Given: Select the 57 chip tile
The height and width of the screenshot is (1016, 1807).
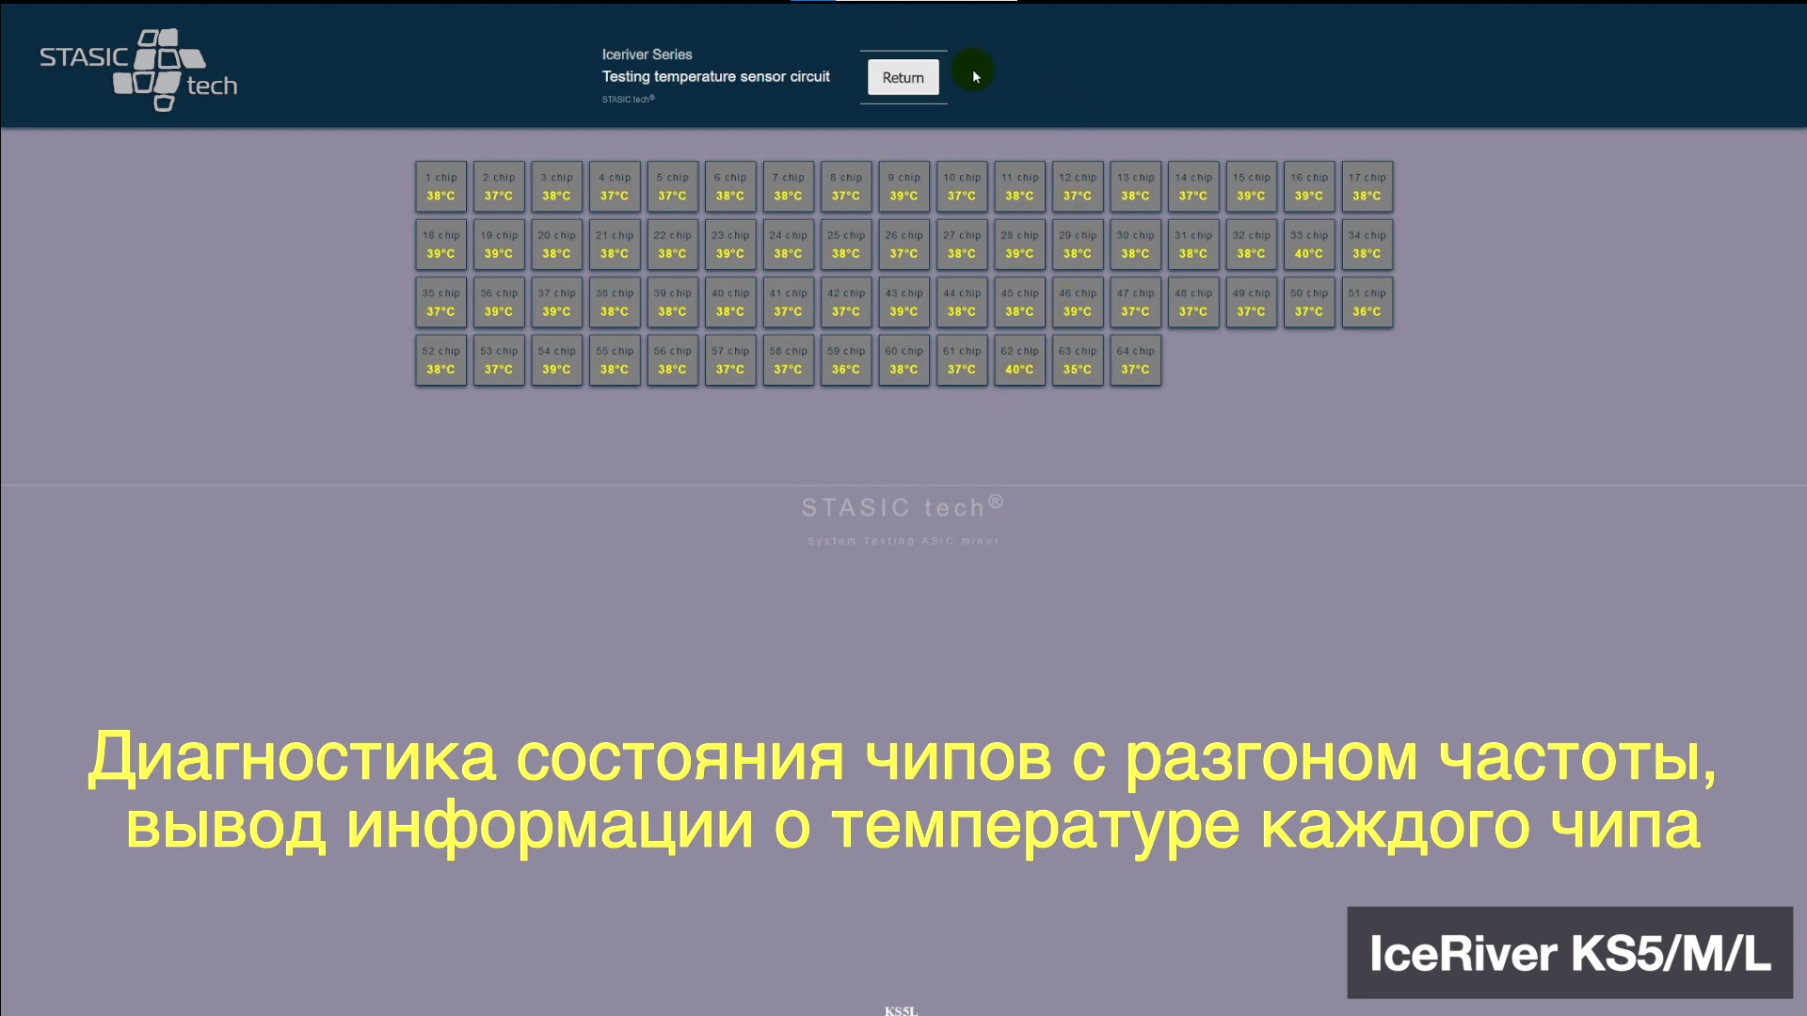Looking at the screenshot, I should [x=730, y=360].
